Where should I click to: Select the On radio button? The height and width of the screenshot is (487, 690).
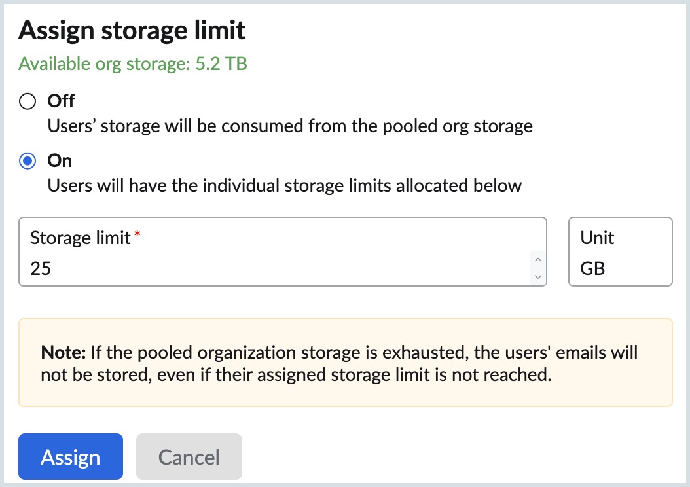tap(26, 160)
